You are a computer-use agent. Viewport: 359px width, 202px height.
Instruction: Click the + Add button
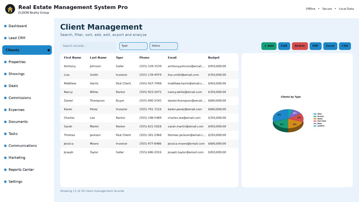click(269, 46)
